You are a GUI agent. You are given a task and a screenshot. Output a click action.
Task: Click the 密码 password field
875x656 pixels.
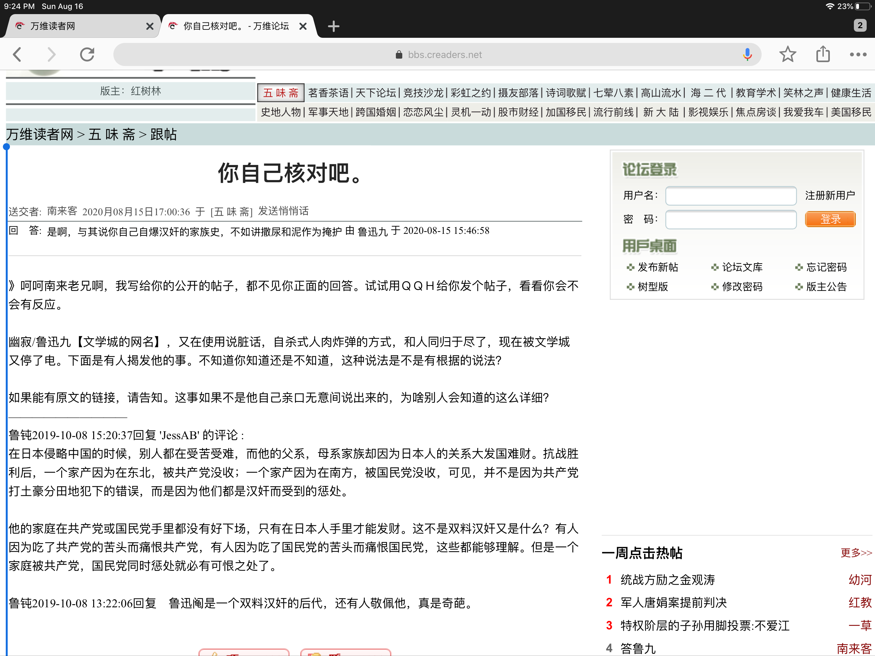click(730, 220)
